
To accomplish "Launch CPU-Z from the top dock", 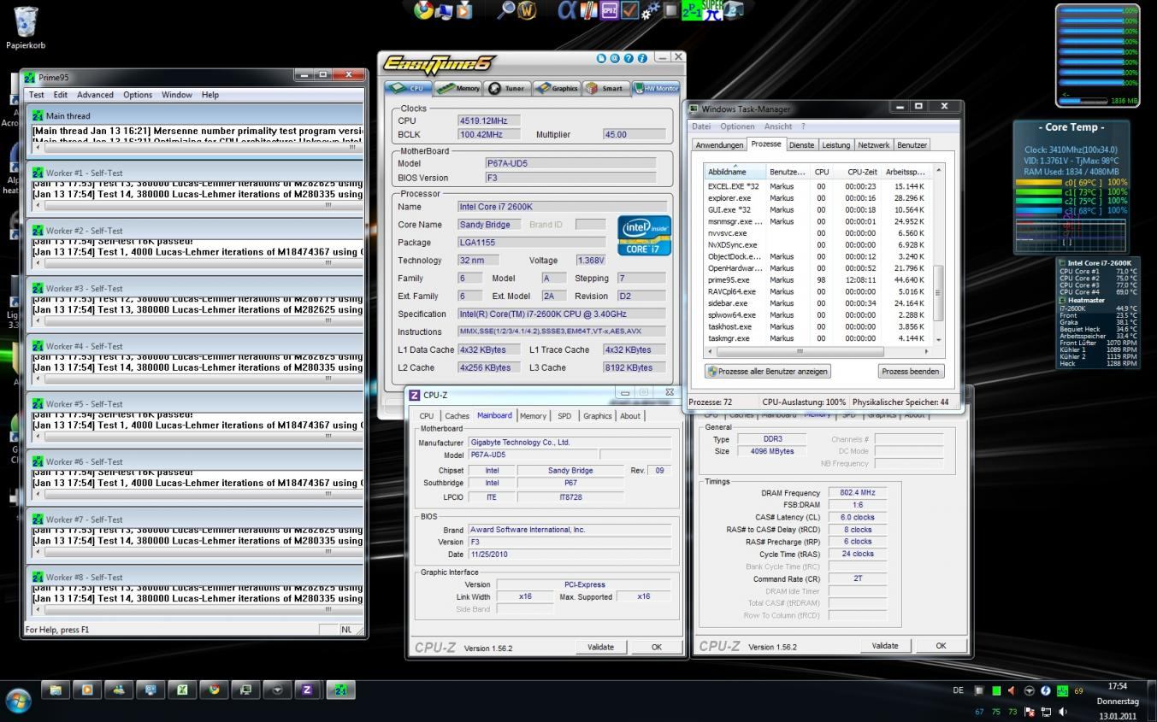I will click(x=609, y=10).
